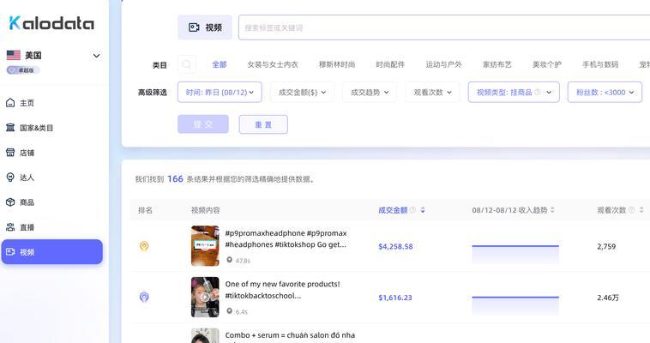The width and height of the screenshot is (650, 343).
Task: Click the 卓越版 membership badge
Action: pyautogui.click(x=23, y=70)
